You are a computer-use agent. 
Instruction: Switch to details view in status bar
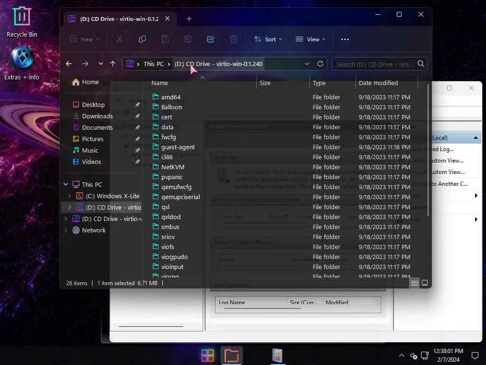(x=414, y=283)
